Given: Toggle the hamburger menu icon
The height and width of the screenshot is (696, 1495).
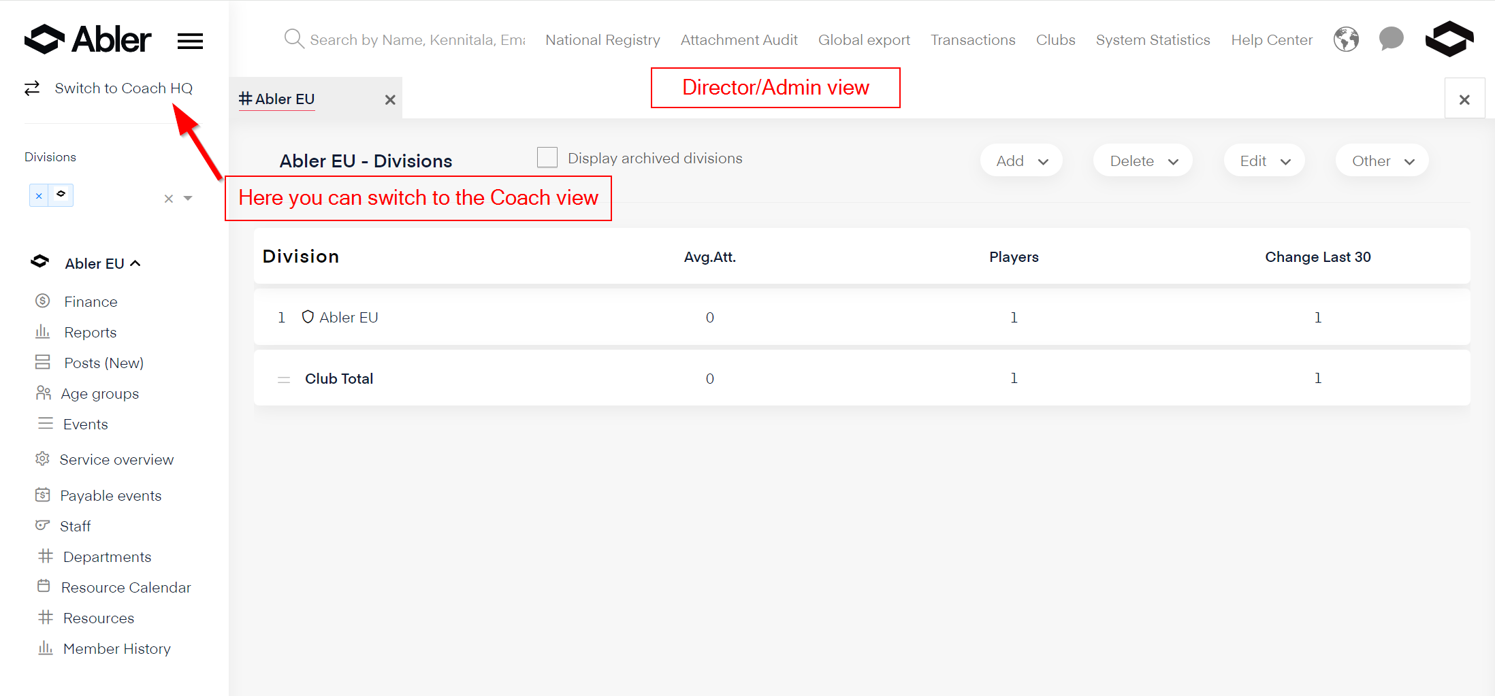Looking at the screenshot, I should click(x=190, y=42).
